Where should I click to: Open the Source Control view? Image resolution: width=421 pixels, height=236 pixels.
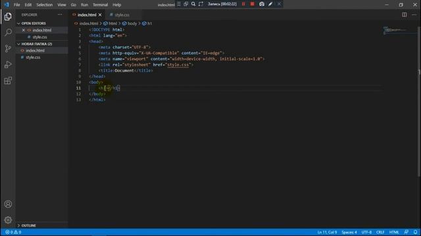click(x=8, y=49)
